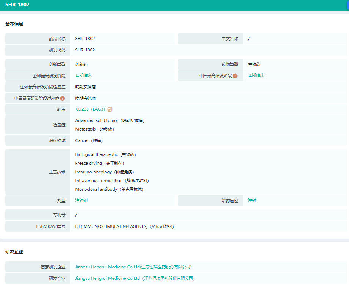Image resolution: width=349 pixels, height=287 pixels.
Task: Open the CD223 (LAG3) target link
Action: (90, 109)
